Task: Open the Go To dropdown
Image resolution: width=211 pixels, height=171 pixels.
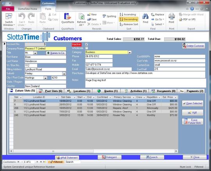Action: [x=158, y=20]
